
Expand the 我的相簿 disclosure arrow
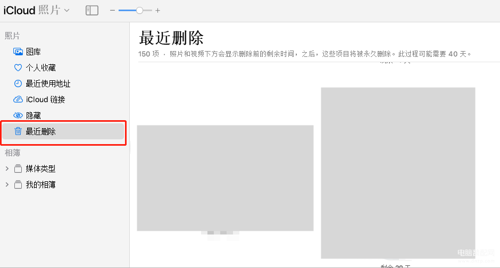pyautogui.click(x=7, y=185)
